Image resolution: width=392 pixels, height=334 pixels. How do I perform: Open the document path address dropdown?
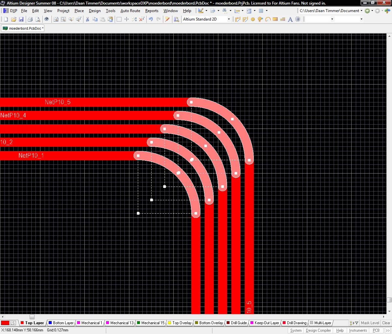tap(361, 11)
